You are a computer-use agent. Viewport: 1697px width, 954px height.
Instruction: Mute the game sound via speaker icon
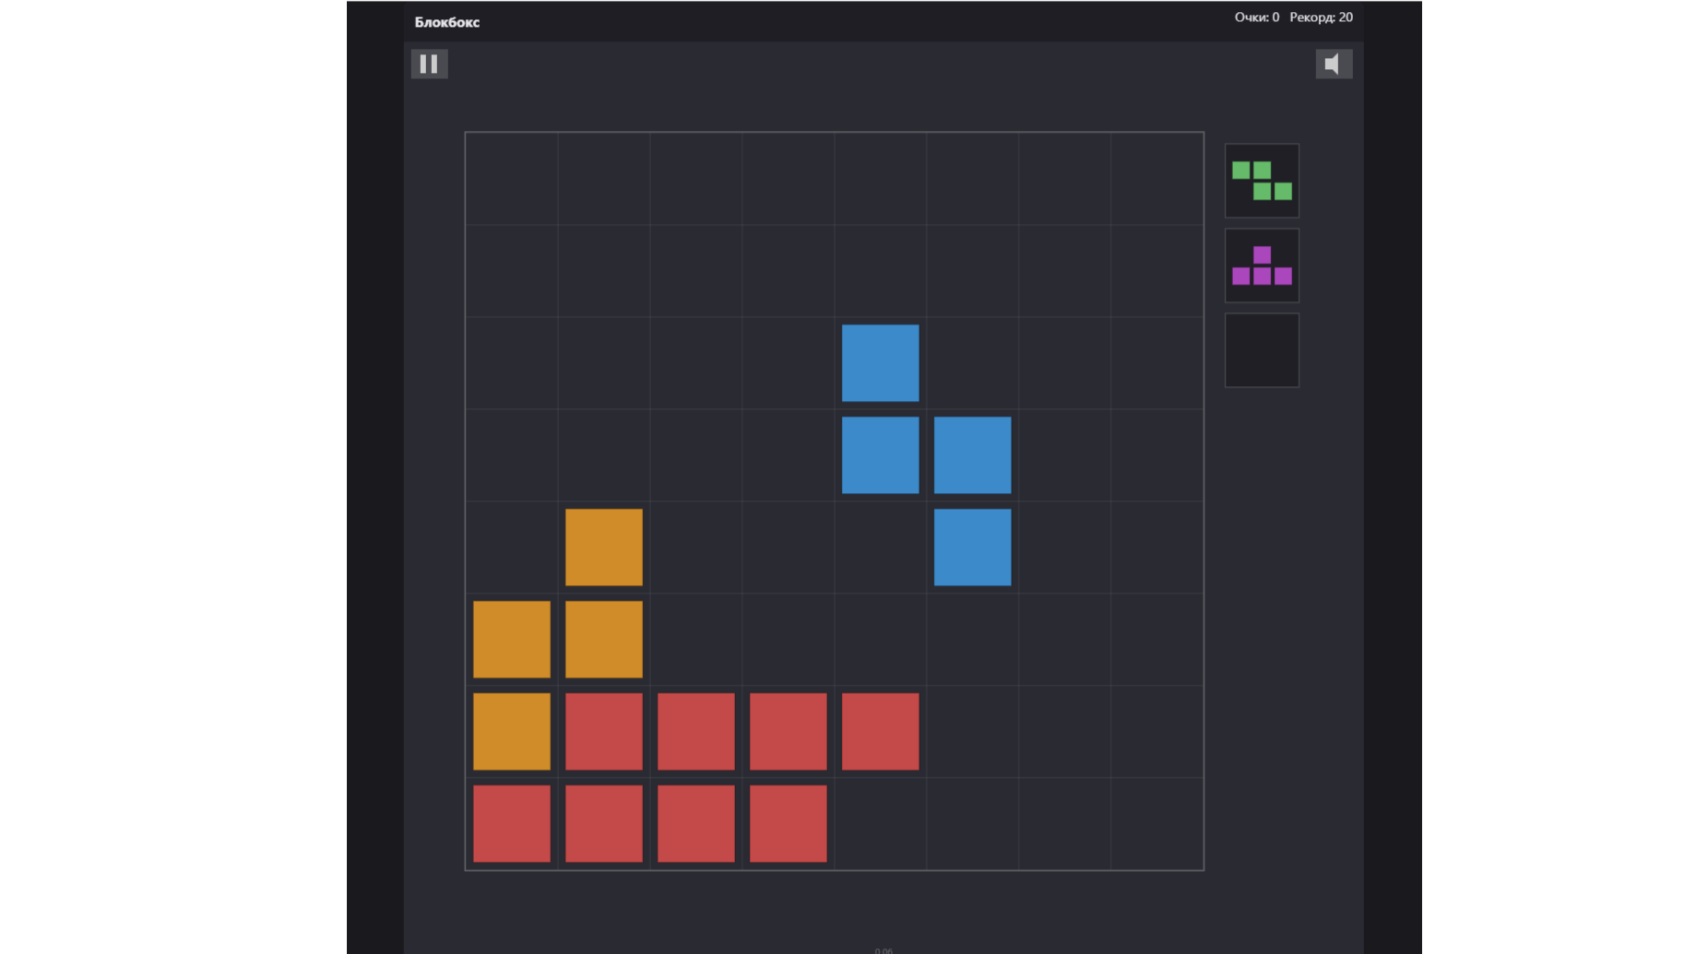(1333, 64)
